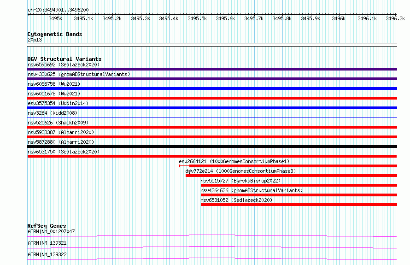Image resolution: width=410 pixels, height=265 pixels.
Task: Click the nsv6051678 (Wu2021) label
Action: click(x=54, y=94)
